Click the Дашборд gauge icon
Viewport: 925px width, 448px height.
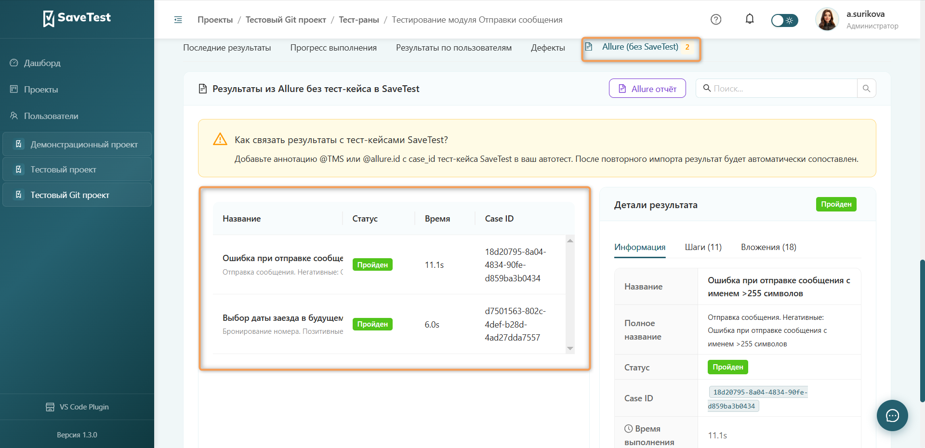pos(14,63)
